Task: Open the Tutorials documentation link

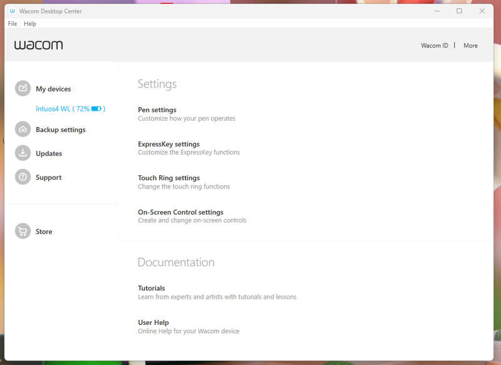Action: tap(152, 288)
